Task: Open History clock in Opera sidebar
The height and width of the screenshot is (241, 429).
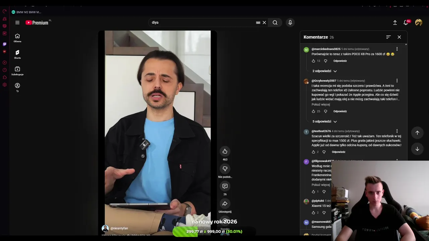Action: [5, 70]
